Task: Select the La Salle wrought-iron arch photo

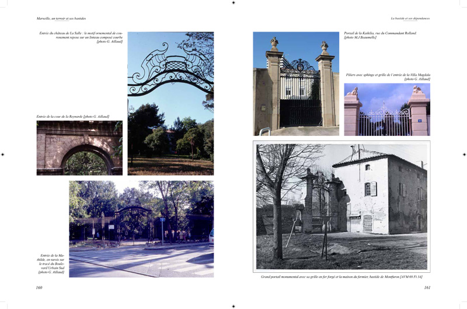Action: click(170, 103)
